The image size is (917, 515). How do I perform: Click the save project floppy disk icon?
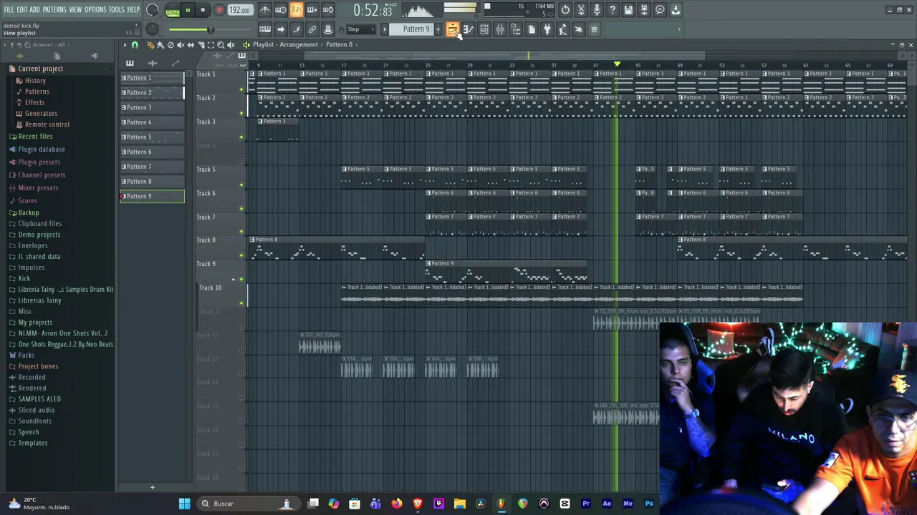point(628,10)
